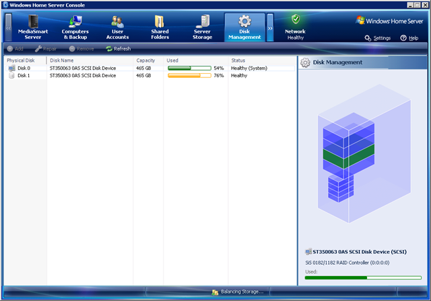Click Disk 1 Healthy status
Screen dimensions: 431x301
click(239, 75)
